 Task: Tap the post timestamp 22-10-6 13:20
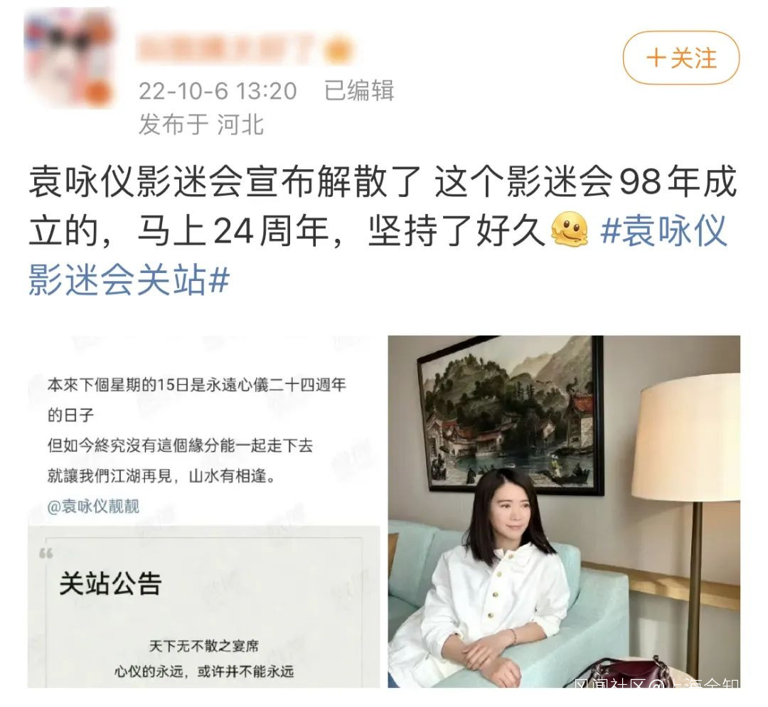pos(218,91)
